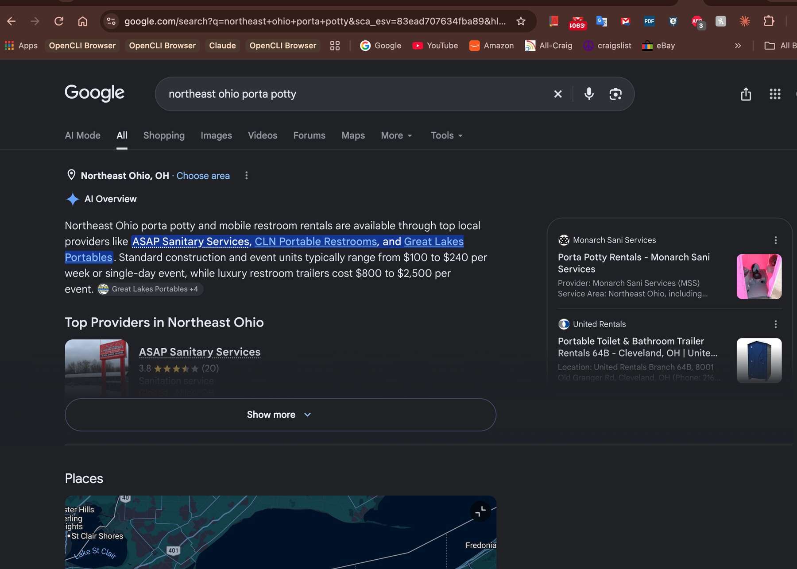Screen dimensions: 797x569
Task: Switch to the Shopping tab
Action: 164,135
